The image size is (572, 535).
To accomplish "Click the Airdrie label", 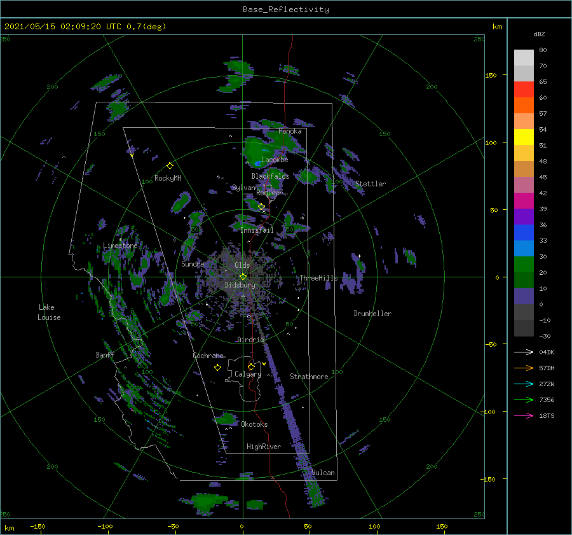I will pyautogui.click(x=250, y=340).
